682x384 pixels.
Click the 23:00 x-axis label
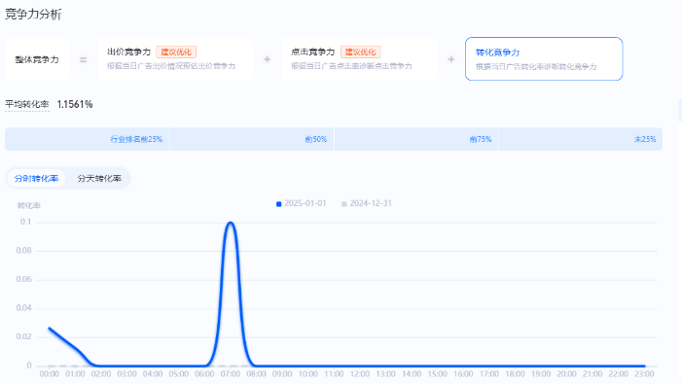coord(644,373)
